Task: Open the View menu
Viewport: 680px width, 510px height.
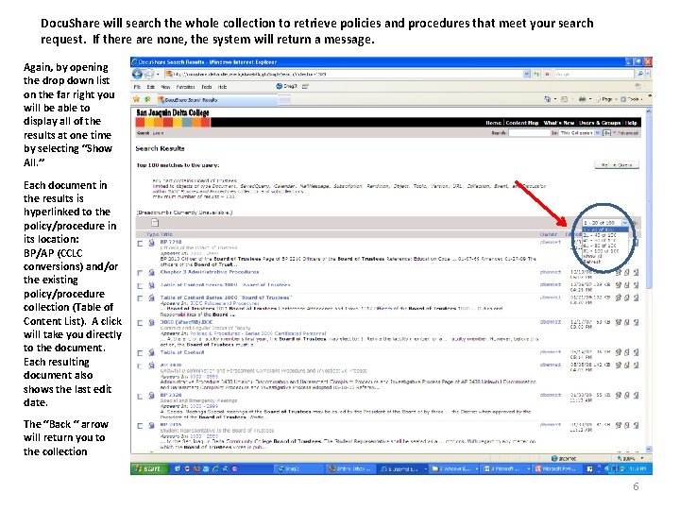Action: pyautogui.click(x=165, y=87)
